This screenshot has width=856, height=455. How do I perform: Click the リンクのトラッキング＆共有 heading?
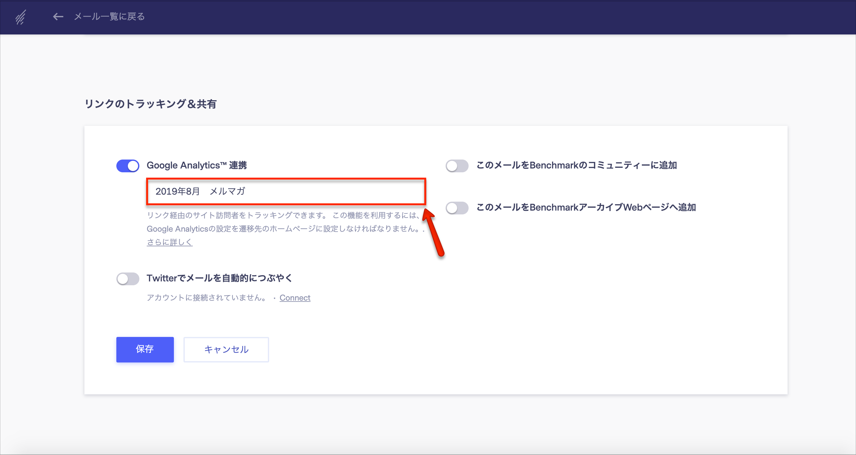151,104
